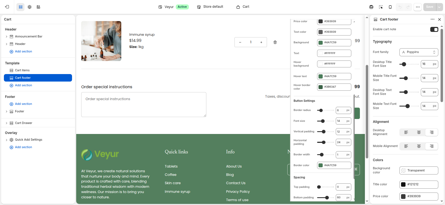Open theme settings gear icon
Viewport: 445px width, 205px height.
[29, 7]
